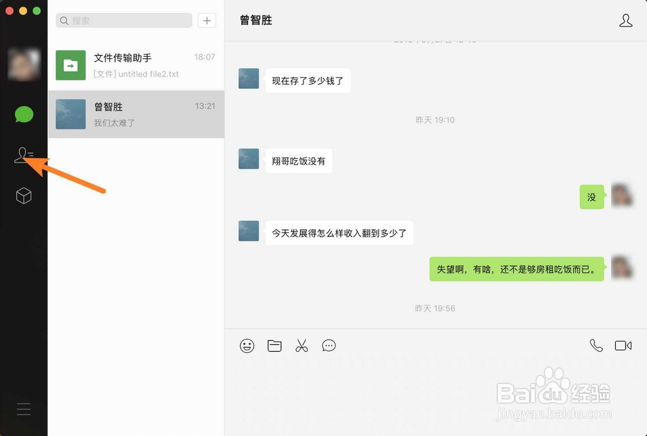Click the green reply bubble 没
The height and width of the screenshot is (436, 647).
[x=591, y=197]
